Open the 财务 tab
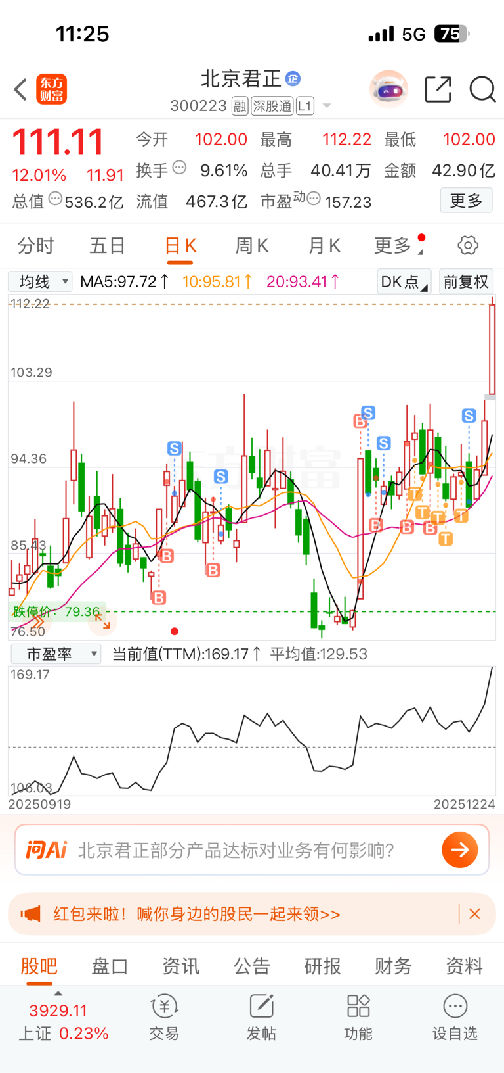 coord(393,966)
